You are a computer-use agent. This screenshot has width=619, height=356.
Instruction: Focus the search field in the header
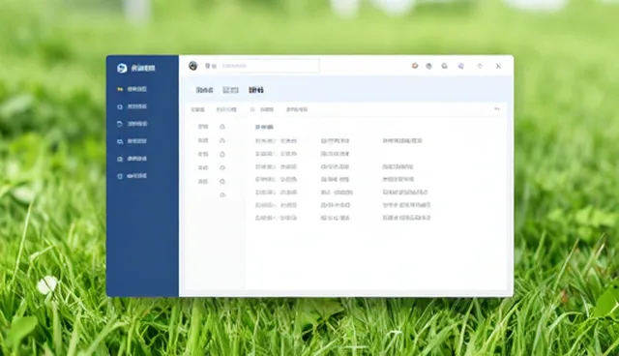pos(269,66)
